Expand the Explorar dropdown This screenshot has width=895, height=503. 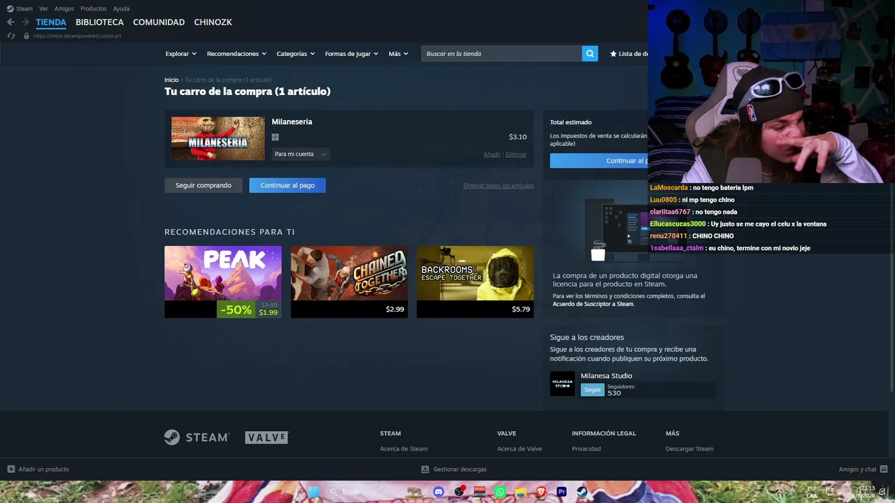click(x=181, y=54)
